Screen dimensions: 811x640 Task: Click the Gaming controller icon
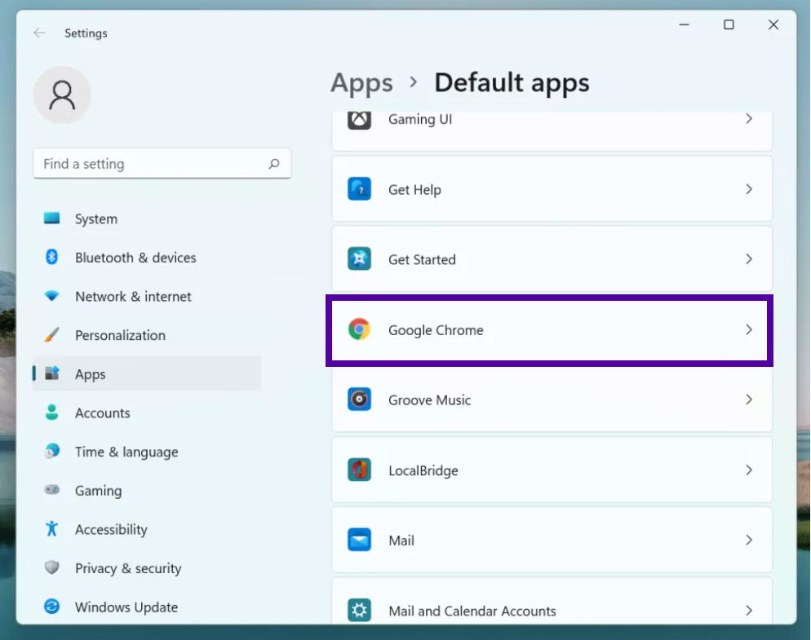pos(51,489)
